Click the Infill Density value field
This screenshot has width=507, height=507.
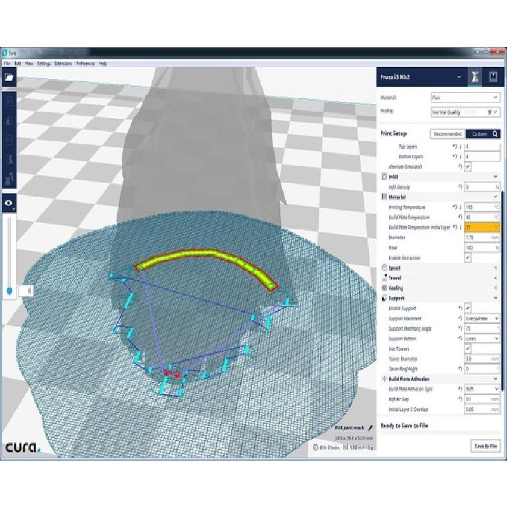[x=482, y=187]
